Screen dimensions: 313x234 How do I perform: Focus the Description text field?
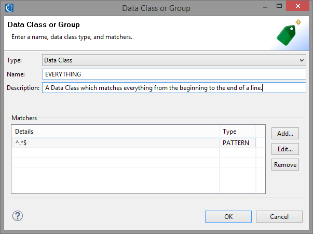(174, 88)
